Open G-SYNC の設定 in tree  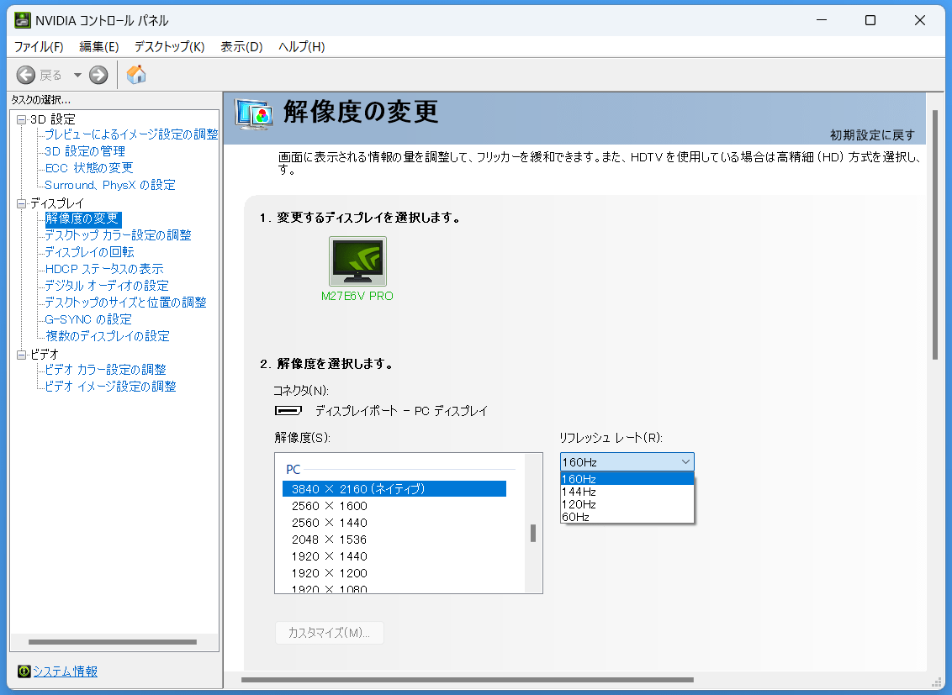[x=88, y=319]
